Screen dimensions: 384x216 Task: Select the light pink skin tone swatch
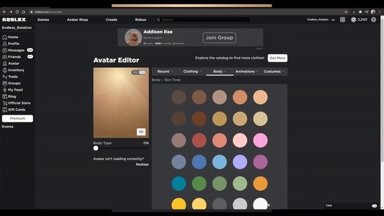(240, 140)
